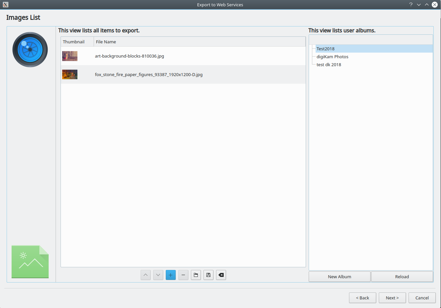Remove selected image with the minus button

click(x=183, y=275)
